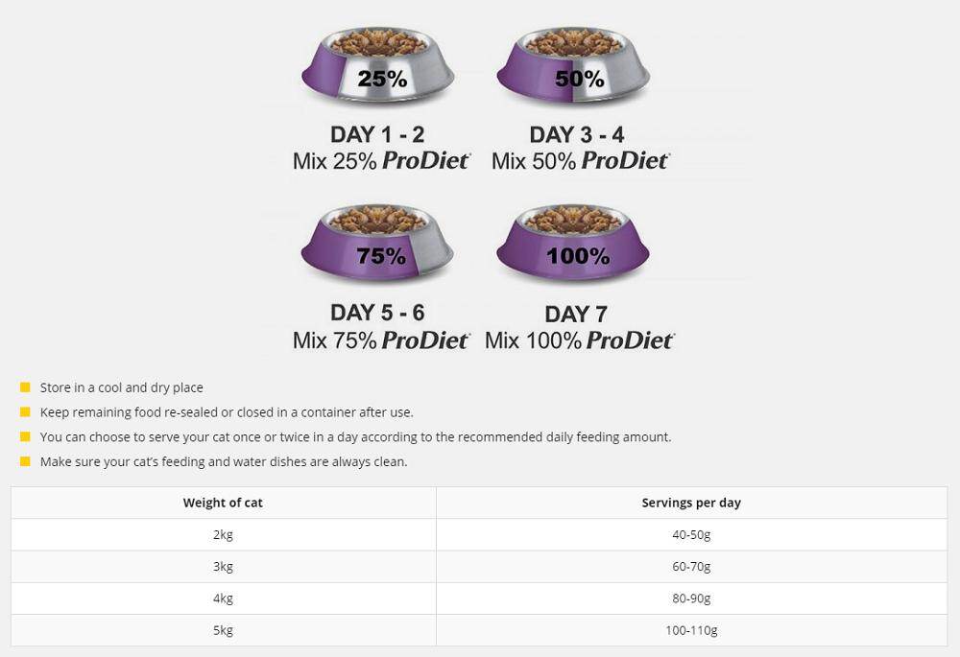Screen dimensions: 960x657
Task: Select the 5kg weight row cell
Action: [x=223, y=630]
